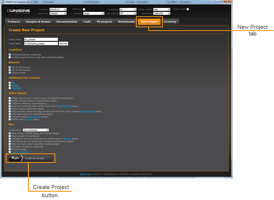Toggle the Debug mode checkbox

tap(188, 9)
